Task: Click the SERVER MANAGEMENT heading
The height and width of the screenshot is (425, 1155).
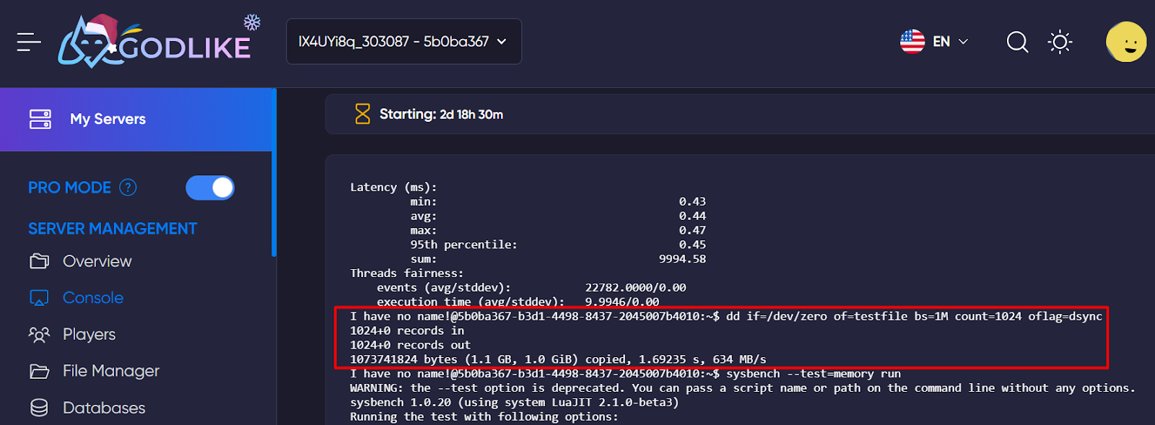Action: (113, 229)
